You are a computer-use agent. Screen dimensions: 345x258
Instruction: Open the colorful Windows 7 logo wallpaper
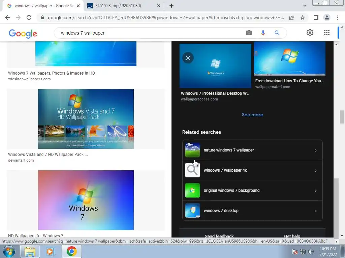[86, 200]
